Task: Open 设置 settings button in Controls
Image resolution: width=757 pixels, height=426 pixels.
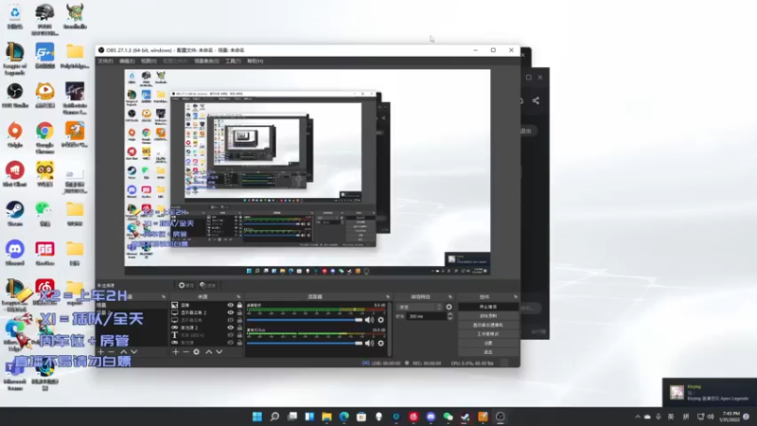Action: [488, 343]
